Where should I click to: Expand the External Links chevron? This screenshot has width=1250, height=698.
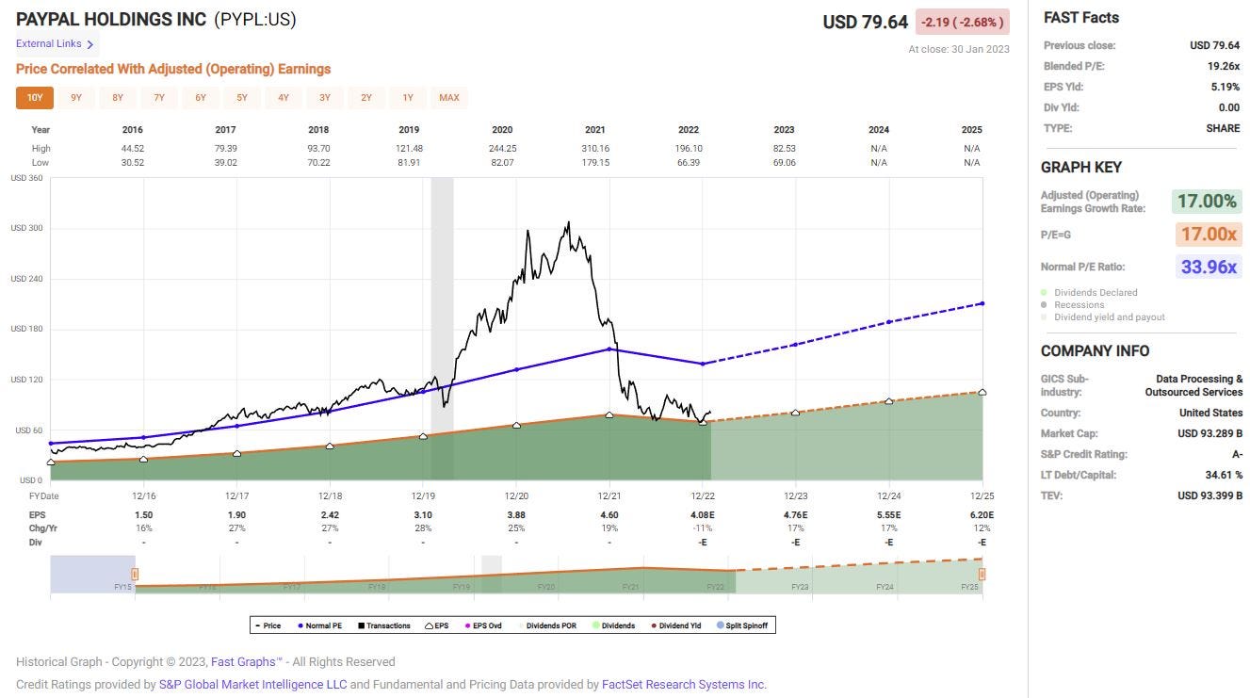pyautogui.click(x=90, y=44)
